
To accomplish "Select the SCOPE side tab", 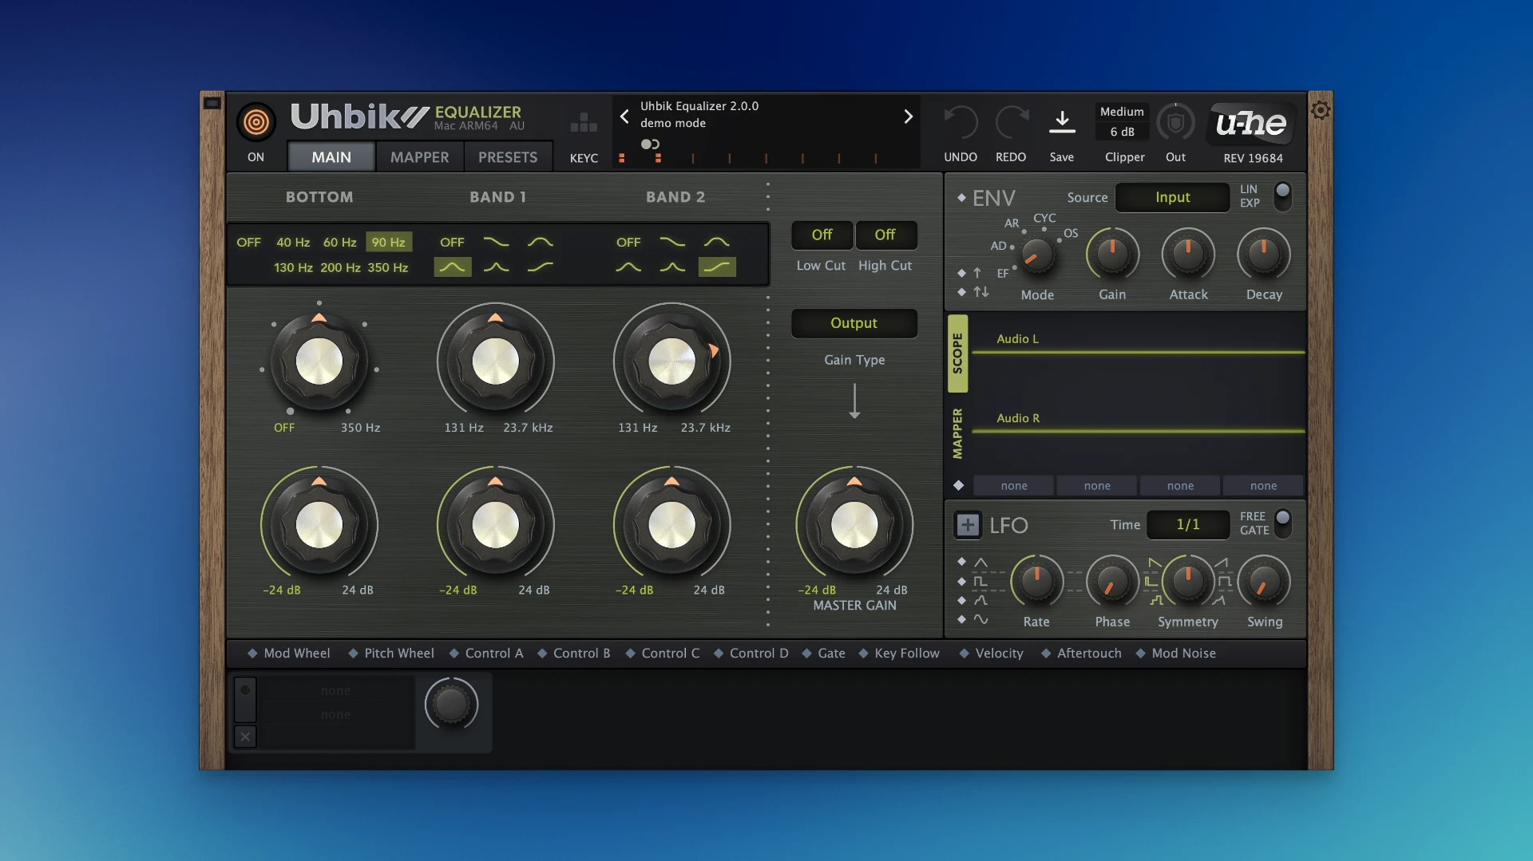I will tap(957, 353).
